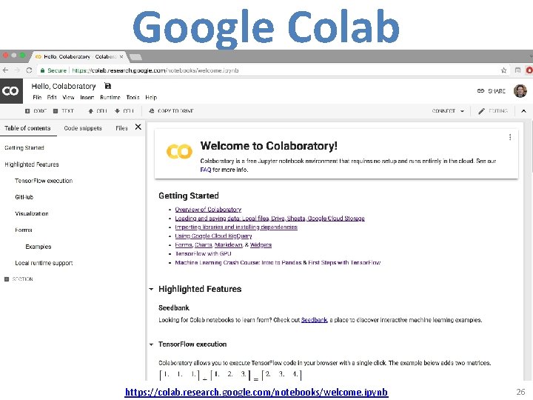The height and width of the screenshot is (400, 533).
Task: Go to GitHub in the table of contents
Action: pyautogui.click(x=24, y=197)
